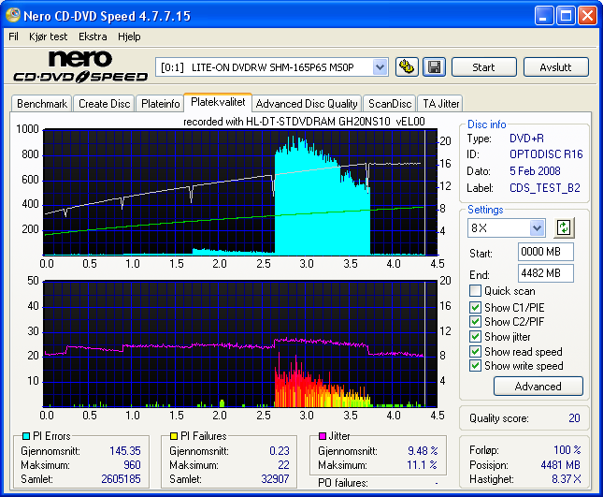Click the date 5 Feb 2008
The width and height of the screenshot is (603, 497).
point(535,171)
